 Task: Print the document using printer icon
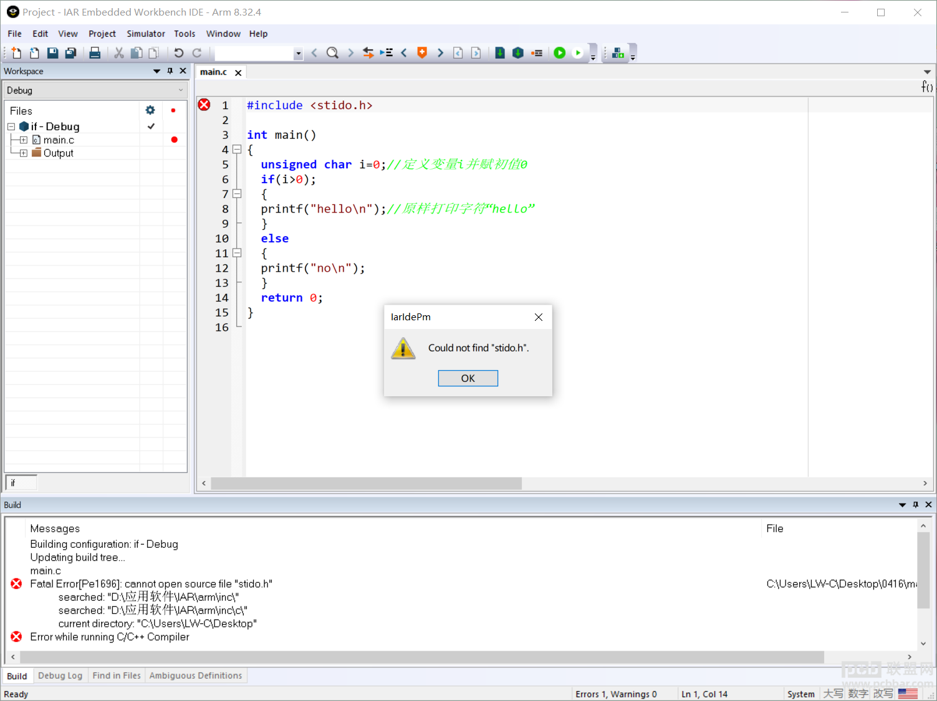(x=95, y=53)
